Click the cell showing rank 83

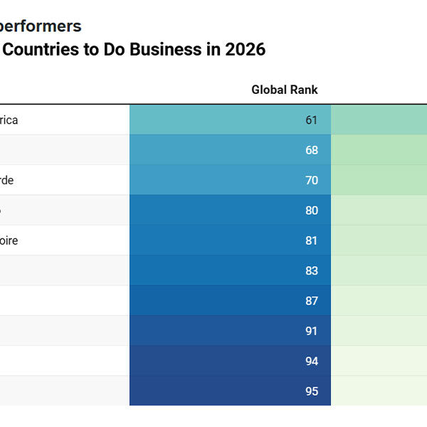coord(230,270)
